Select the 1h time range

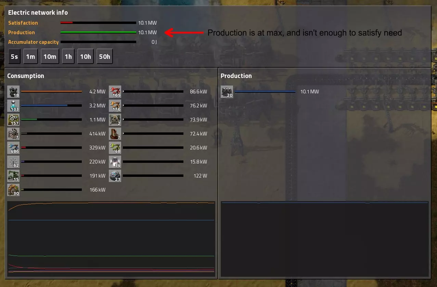coord(68,56)
